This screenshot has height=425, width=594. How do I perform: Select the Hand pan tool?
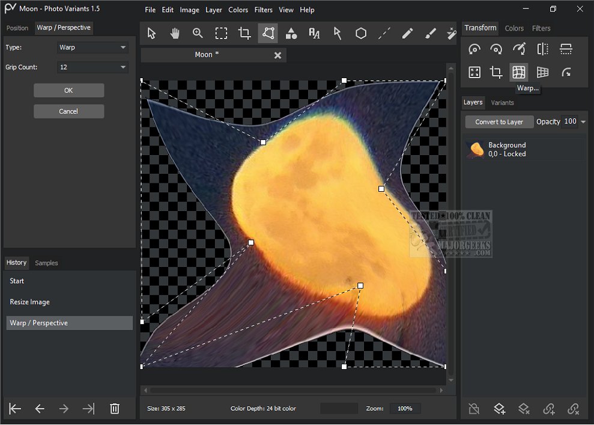click(x=175, y=34)
